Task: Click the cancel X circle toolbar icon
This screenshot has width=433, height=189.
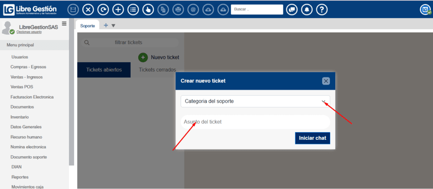Action: click(88, 9)
